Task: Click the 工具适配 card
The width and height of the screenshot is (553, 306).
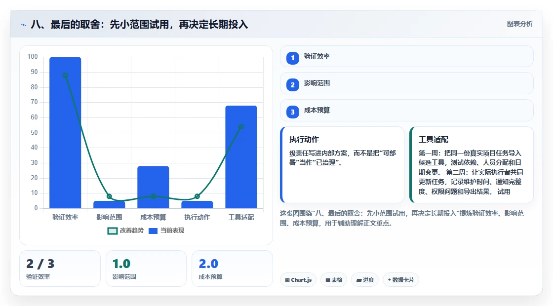Action: (471, 165)
